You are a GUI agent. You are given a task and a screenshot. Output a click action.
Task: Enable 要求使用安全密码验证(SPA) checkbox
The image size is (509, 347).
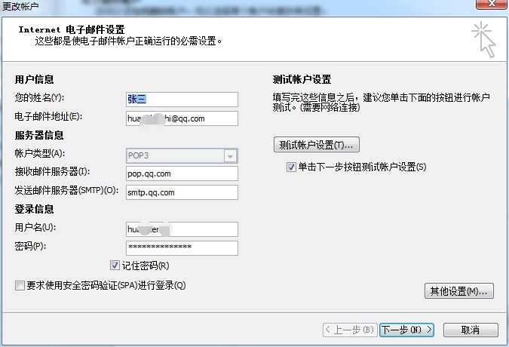[x=20, y=286]
